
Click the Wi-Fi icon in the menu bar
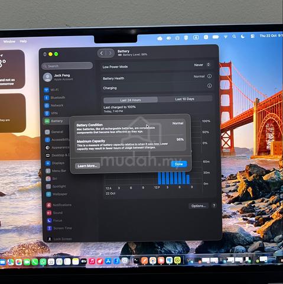tap(226, 37)
